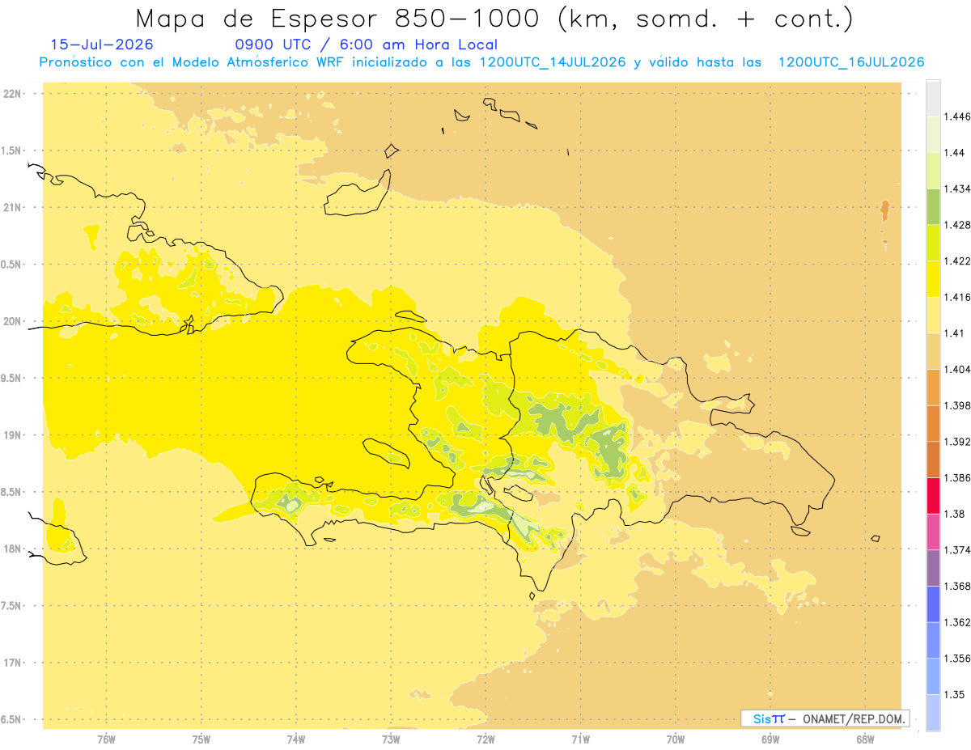Click the '76W' longitude label

[x=106, y=739]
